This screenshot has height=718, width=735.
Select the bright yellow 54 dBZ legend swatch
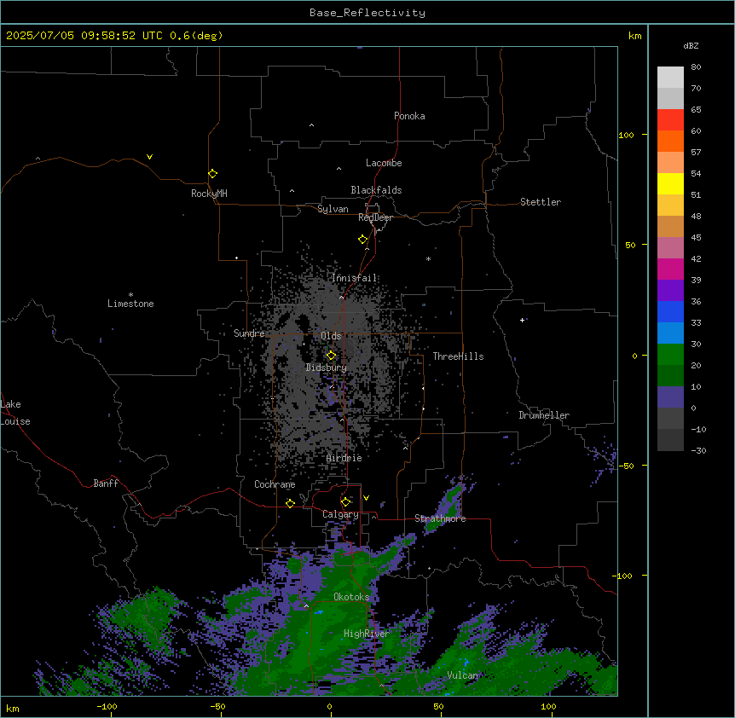click(670, 183)
